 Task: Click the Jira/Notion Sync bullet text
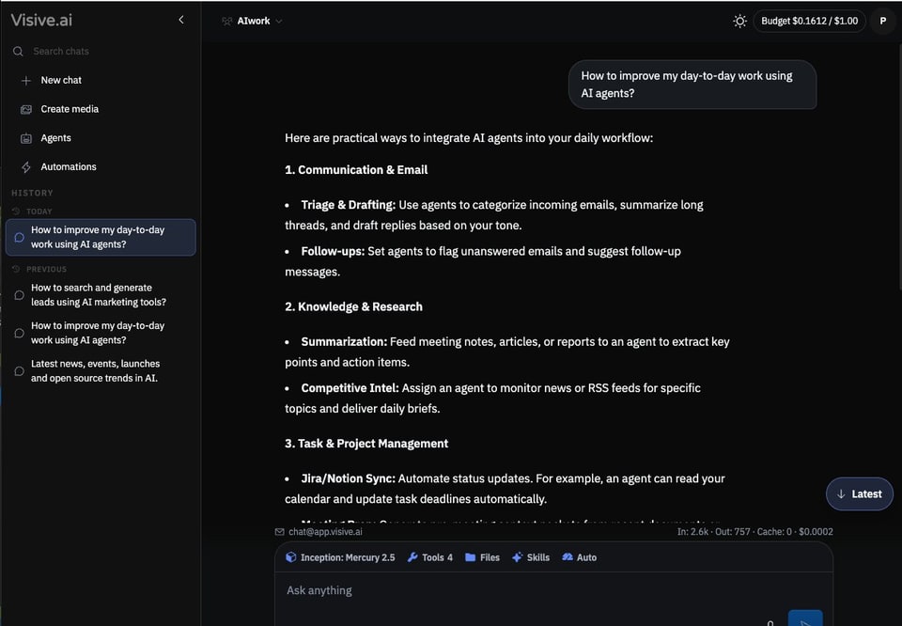click(x=505, y=489)
